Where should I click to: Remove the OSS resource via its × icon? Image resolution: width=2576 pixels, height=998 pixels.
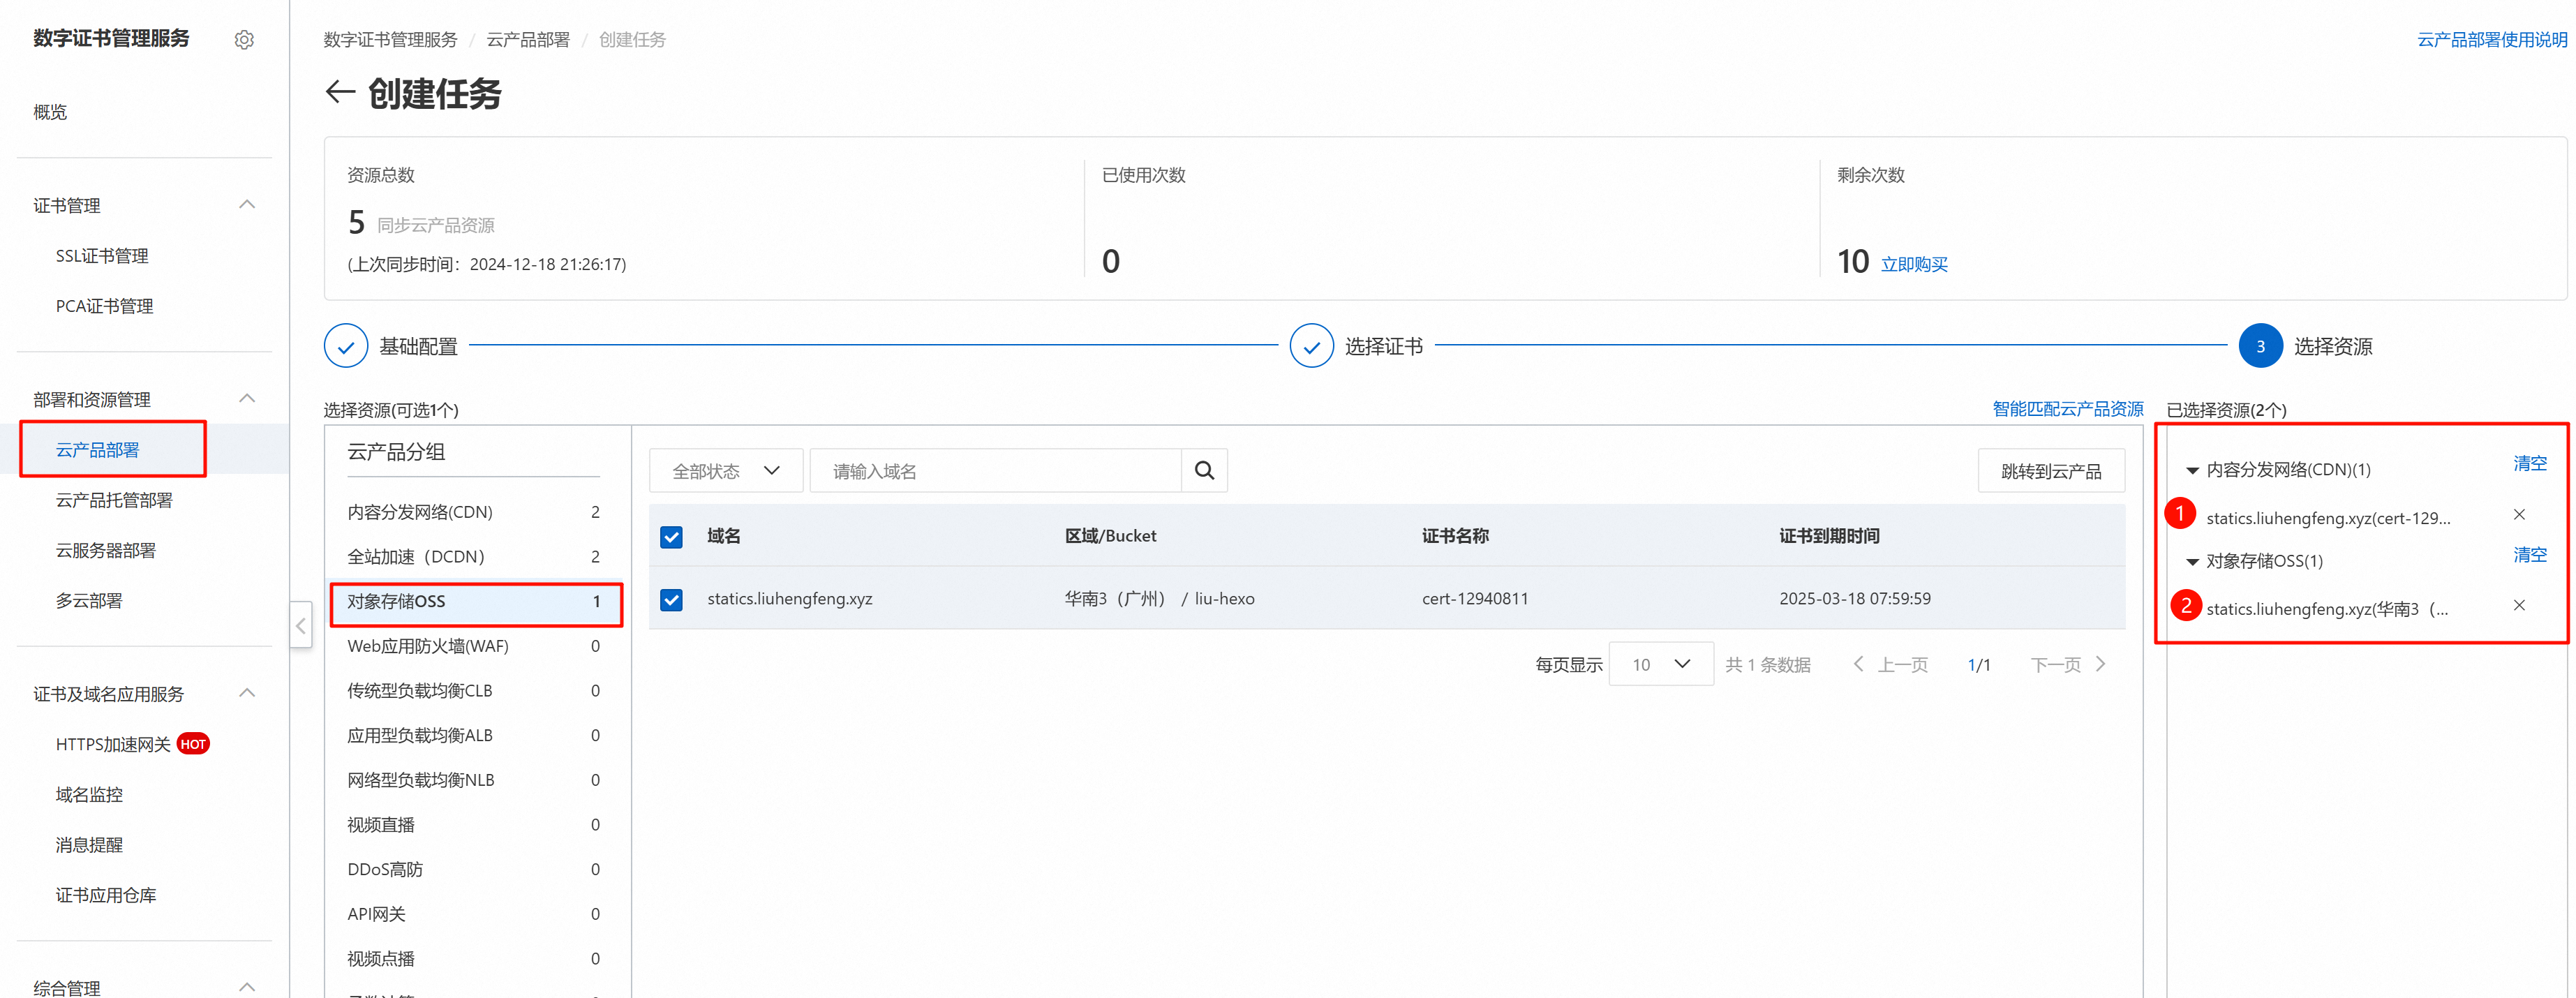[x=2520, y=605]
